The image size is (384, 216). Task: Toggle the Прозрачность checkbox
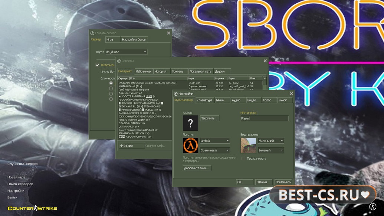[x=243, y=159]
